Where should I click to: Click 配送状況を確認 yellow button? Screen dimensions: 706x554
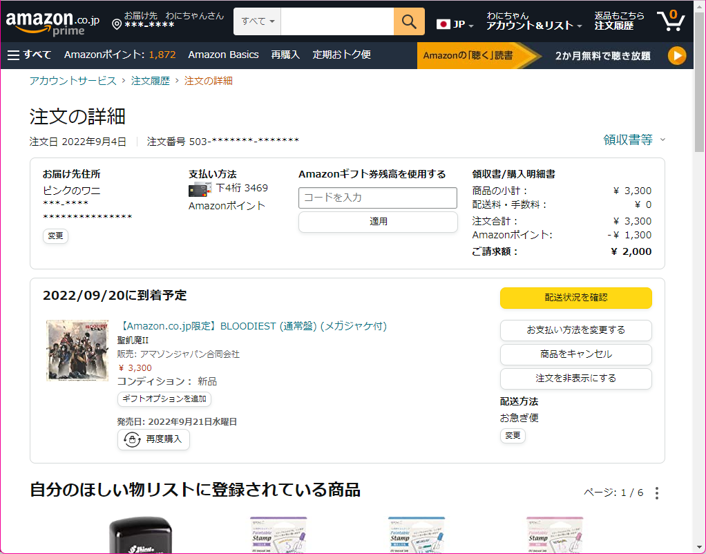coord(576,298)
